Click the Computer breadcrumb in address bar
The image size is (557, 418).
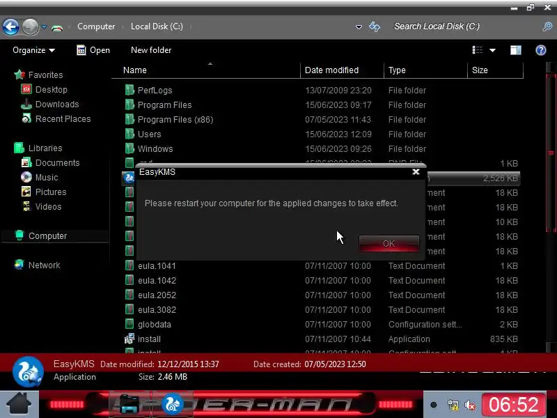[96, 26]
